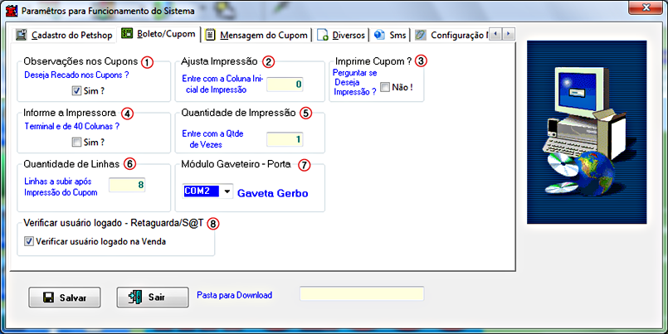The width and height of the screenshot is (668, 334).
Task: Click the 'Gaveta Gerbo' label
Action: click(x=273, y=193)
